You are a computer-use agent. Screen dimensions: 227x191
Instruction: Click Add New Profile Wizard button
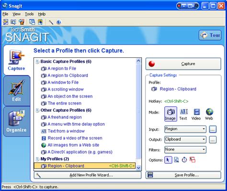(88, 175)
